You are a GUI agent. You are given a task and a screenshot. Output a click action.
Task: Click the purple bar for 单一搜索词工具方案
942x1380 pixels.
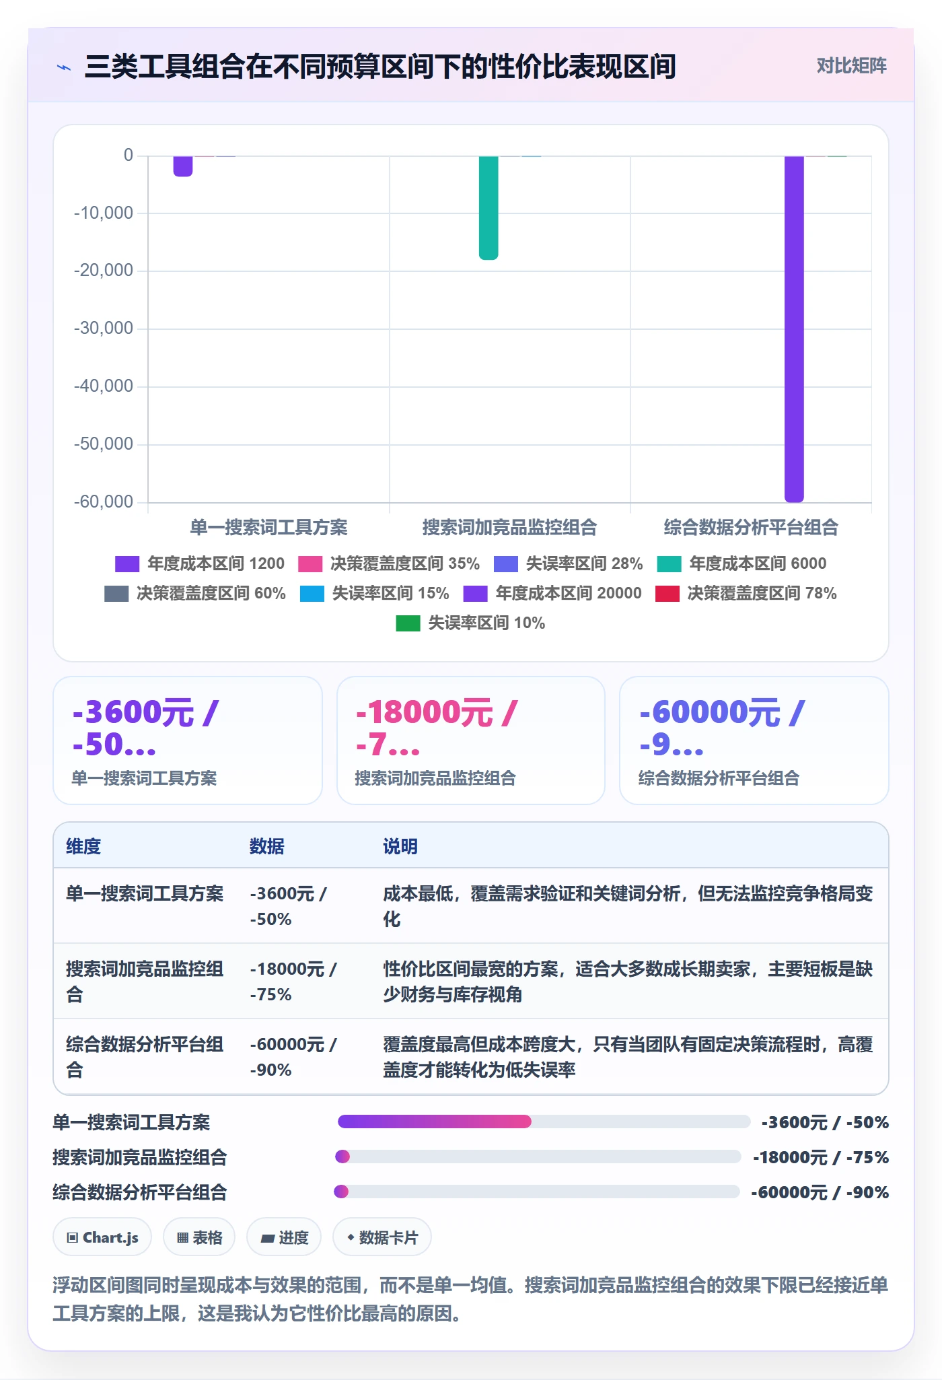click(183, 166)
